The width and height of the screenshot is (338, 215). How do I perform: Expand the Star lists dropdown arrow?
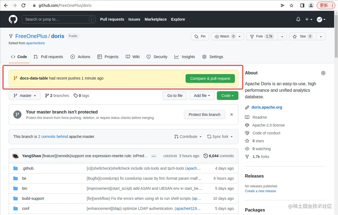(321, 36)
